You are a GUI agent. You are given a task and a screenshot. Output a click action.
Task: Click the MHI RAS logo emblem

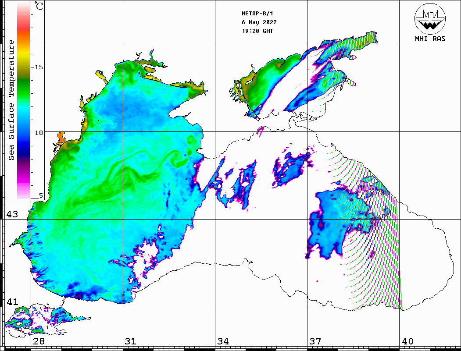coord(430,18)
